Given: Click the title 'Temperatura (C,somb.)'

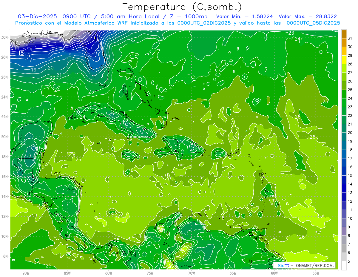Looking at the screenshot, I should (x=182, y=7).
